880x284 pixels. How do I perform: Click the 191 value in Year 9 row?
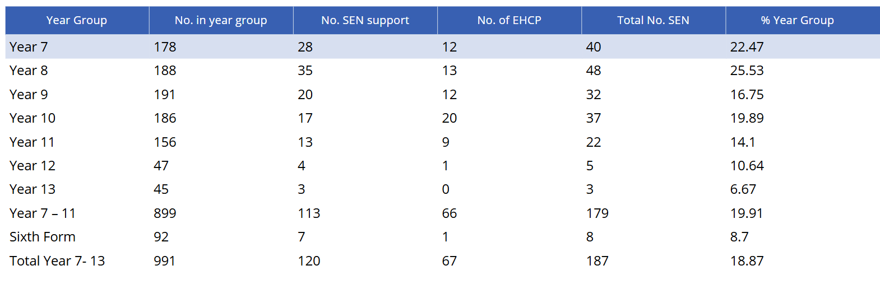[x=164, y=95]
